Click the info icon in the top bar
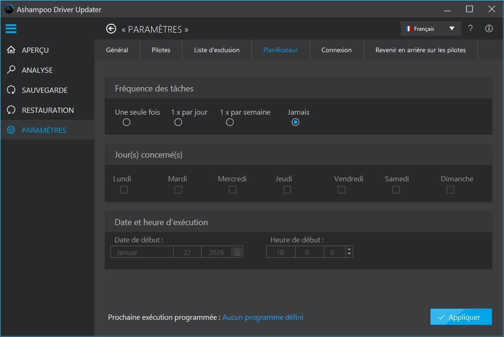 (489, 28)
